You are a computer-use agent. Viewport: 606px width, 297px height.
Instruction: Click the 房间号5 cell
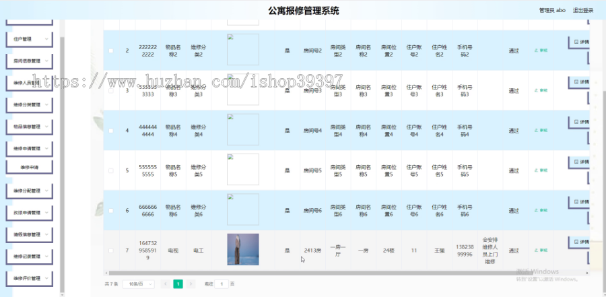(x=312, y=170)
